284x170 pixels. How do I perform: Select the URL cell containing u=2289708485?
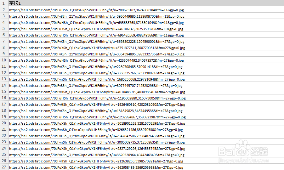(x=146, y=66)
